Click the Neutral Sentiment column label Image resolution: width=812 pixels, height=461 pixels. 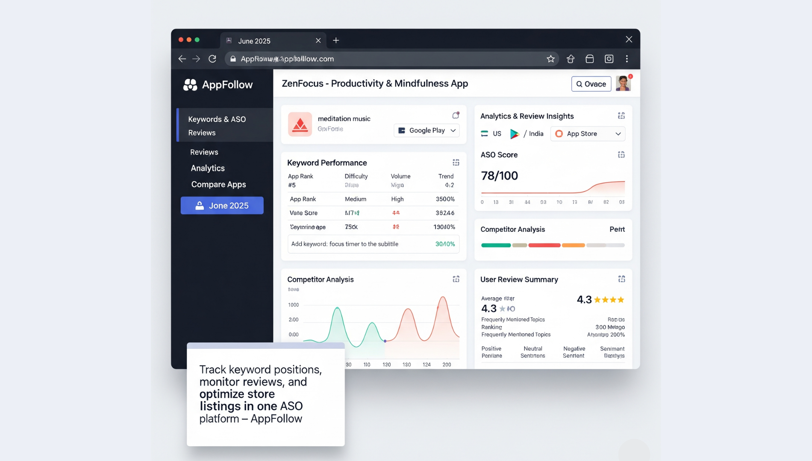point(533,352)
